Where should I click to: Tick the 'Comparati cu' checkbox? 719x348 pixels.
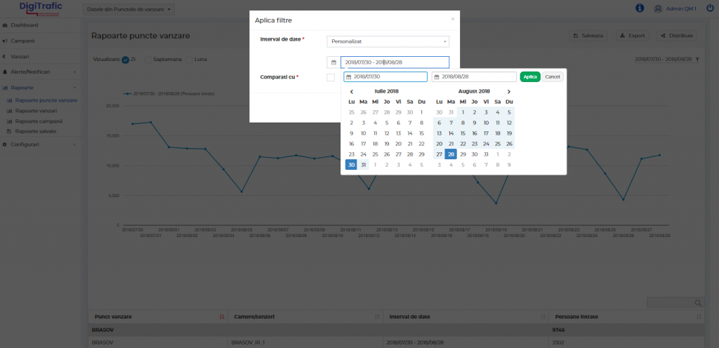pyautogui.click(x=331, y=77)
